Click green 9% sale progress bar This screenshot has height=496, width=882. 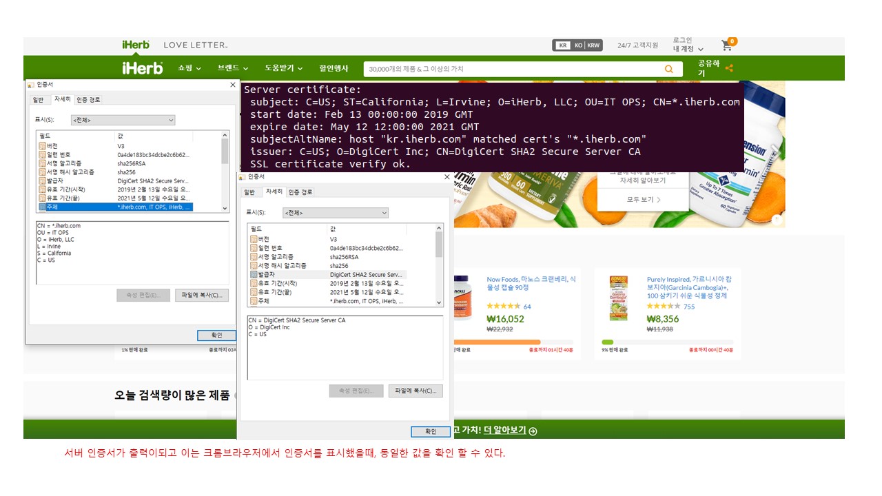(x=607, y=342)
